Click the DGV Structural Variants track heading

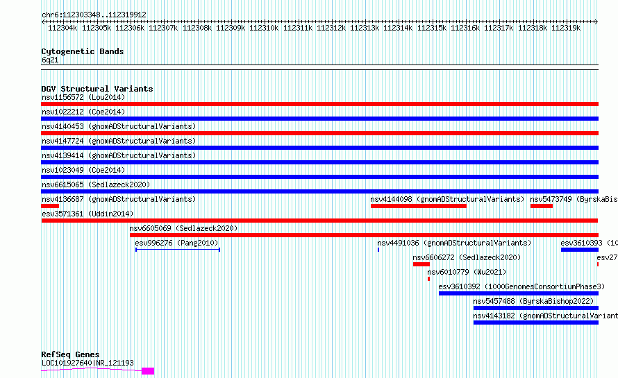[x=97, y=89]
